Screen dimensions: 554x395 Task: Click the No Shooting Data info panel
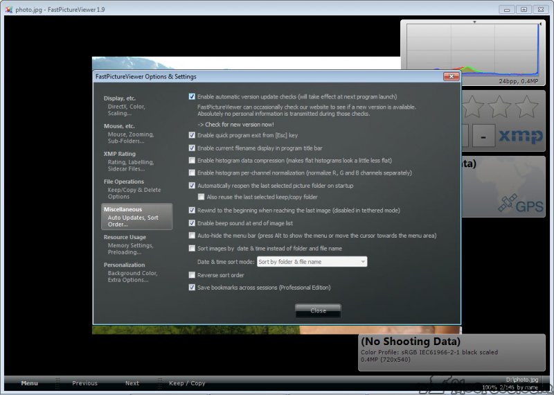click(x=452, y=352)
